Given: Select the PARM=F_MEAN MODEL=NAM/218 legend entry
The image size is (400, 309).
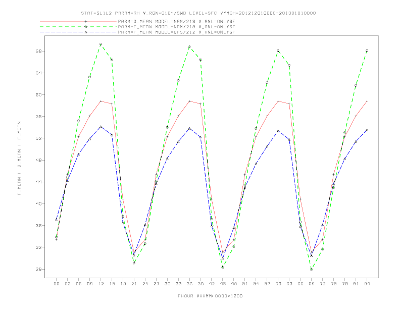Looking at the screenshot, I should pos(176,27).
